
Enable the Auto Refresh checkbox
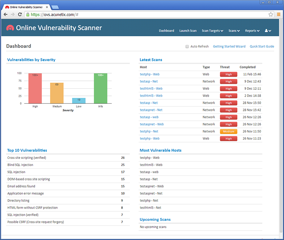(x=187, y=46)
